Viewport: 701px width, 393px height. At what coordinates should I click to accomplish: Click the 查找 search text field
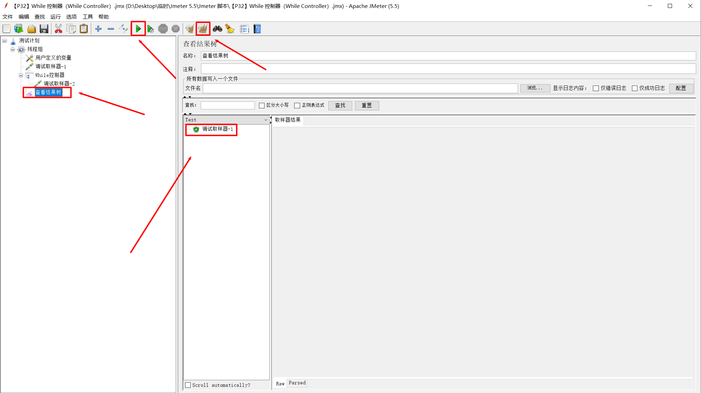(x=228, y=106)
